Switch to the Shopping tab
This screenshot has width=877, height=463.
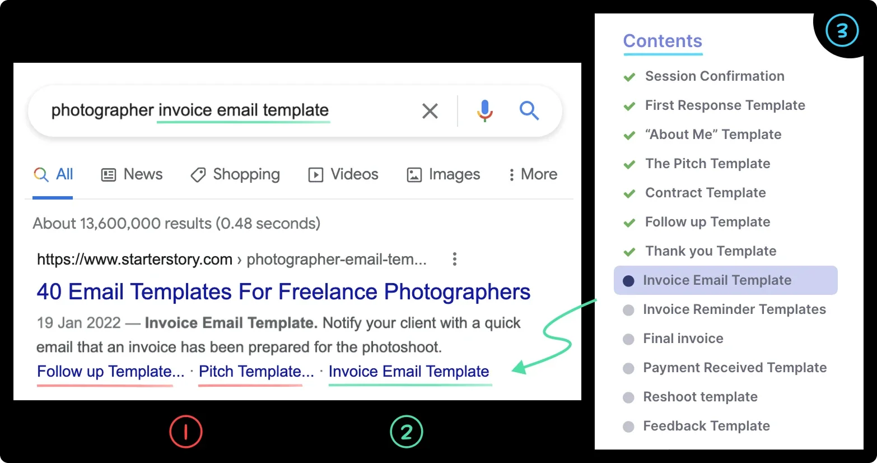click(235, 174)
